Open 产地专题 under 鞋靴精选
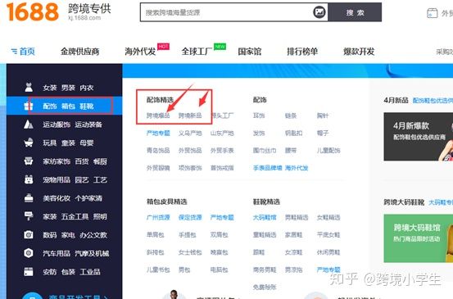This screenshot has height=299, width=453. [x=328, y=270]
